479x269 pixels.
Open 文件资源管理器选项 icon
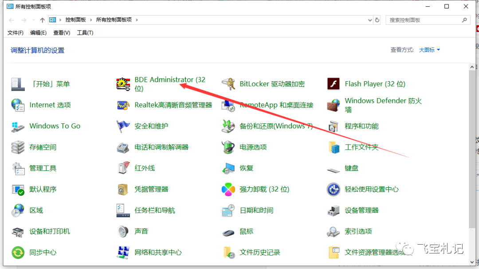pos(333,253)
